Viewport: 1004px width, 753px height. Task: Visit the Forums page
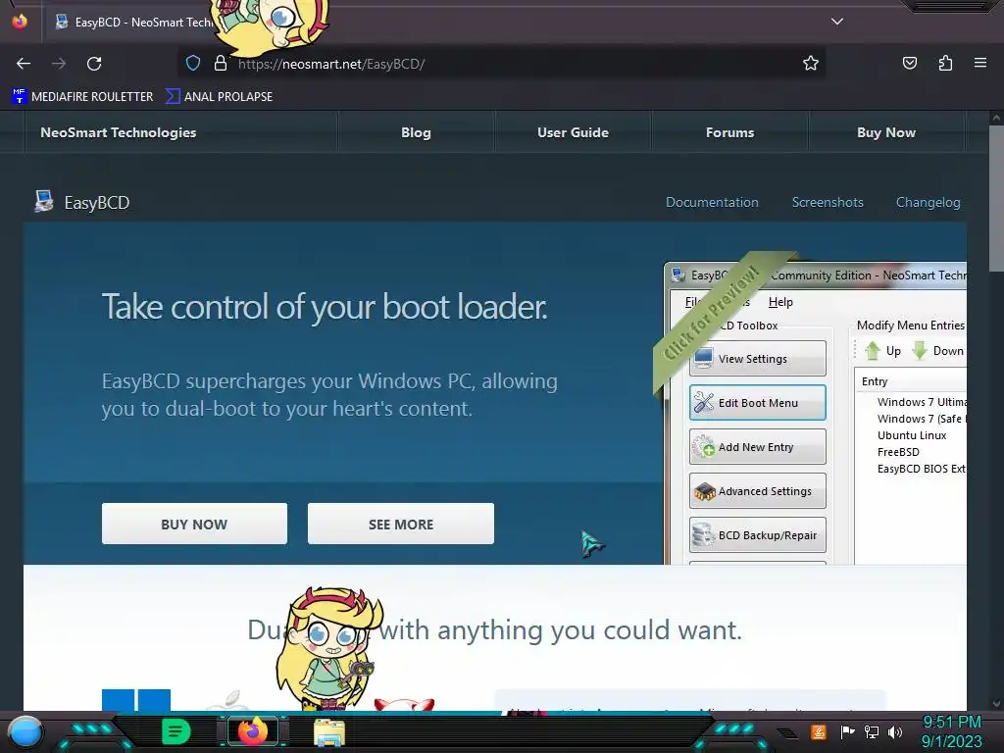[729, 132]
